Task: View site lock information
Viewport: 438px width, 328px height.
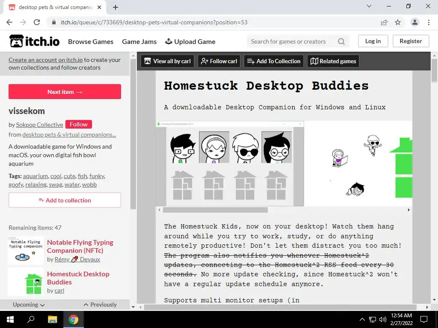Action: (53, 22)
